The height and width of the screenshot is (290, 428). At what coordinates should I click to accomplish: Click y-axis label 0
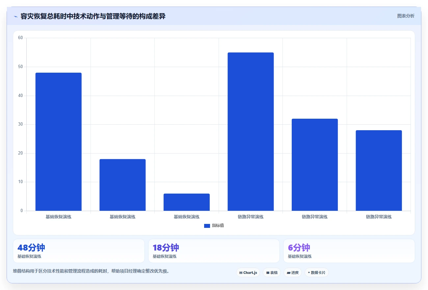(x=21, y=211)
